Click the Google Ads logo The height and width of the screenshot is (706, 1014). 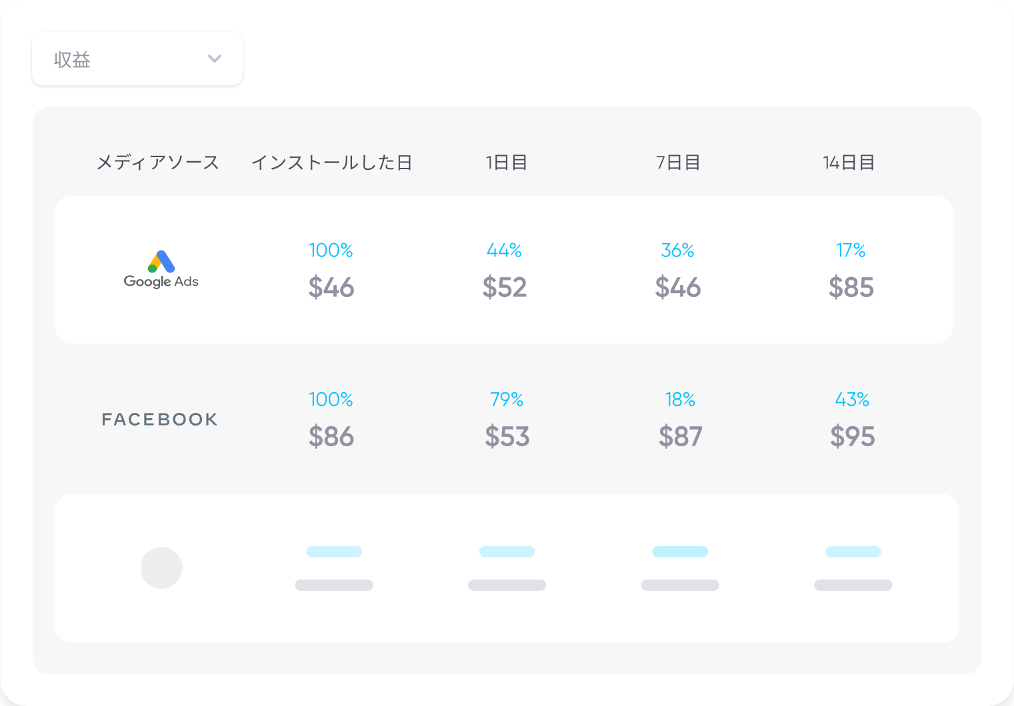(161, 270)
